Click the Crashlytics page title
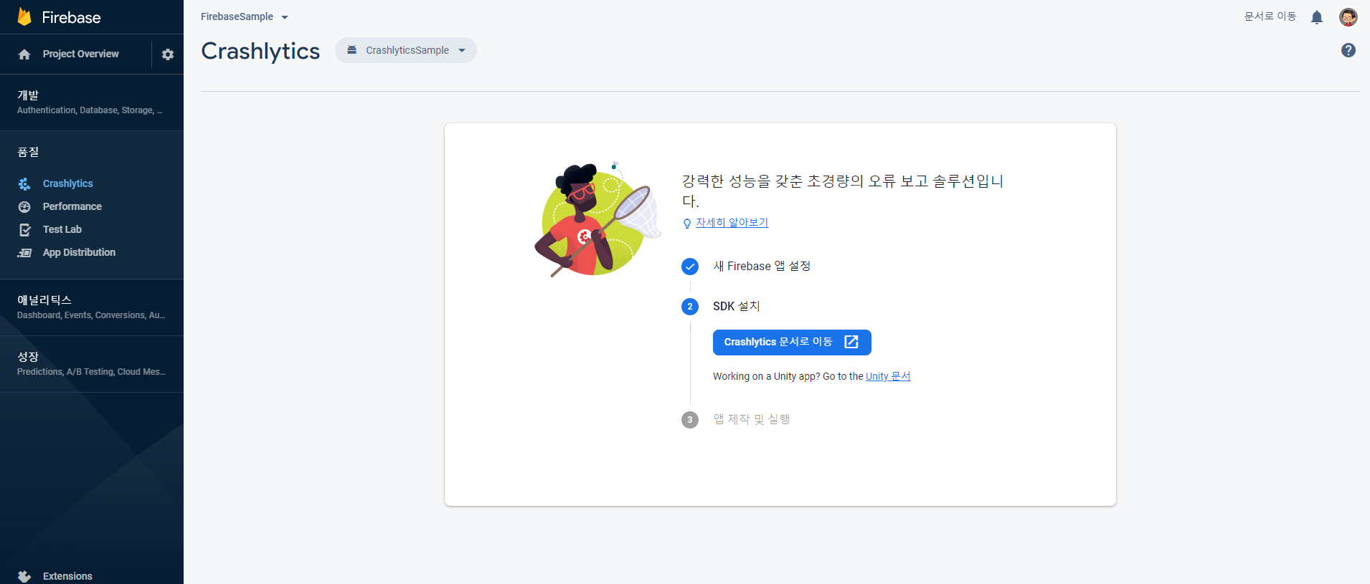The image size is (1370, 584). coord(260,51)
